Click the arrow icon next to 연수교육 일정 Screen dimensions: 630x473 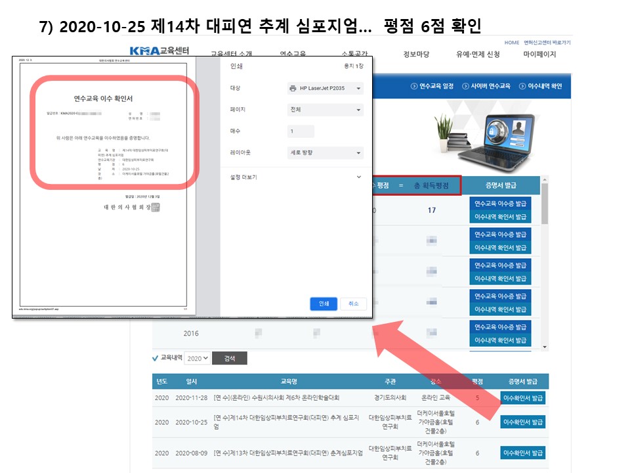pos(414,86)
